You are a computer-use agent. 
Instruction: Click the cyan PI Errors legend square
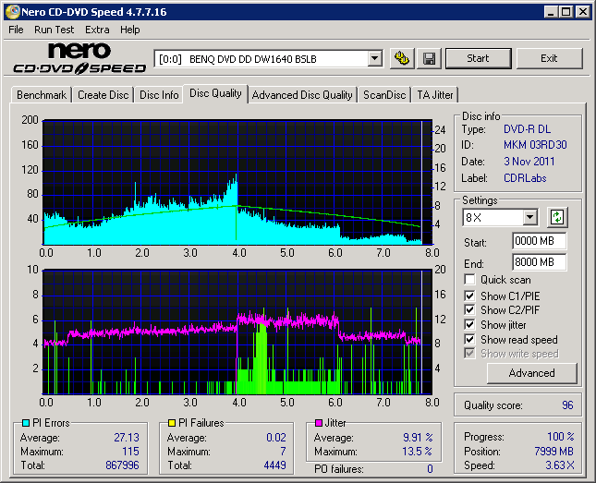(25, 423)
